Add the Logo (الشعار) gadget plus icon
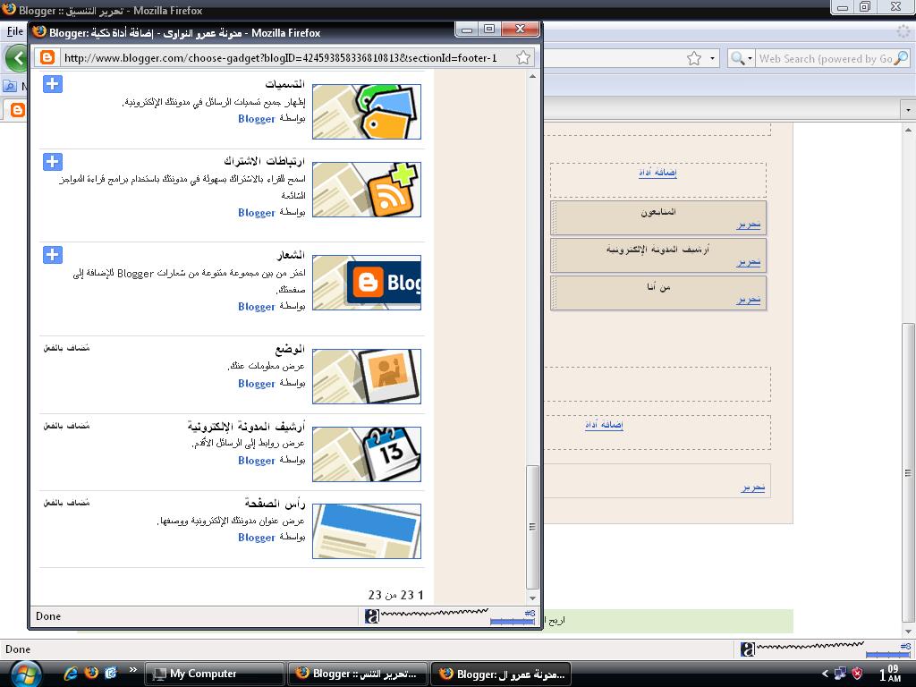Image resolution: width=916 pixels, height=687 pixels. (x=53, y=255)
